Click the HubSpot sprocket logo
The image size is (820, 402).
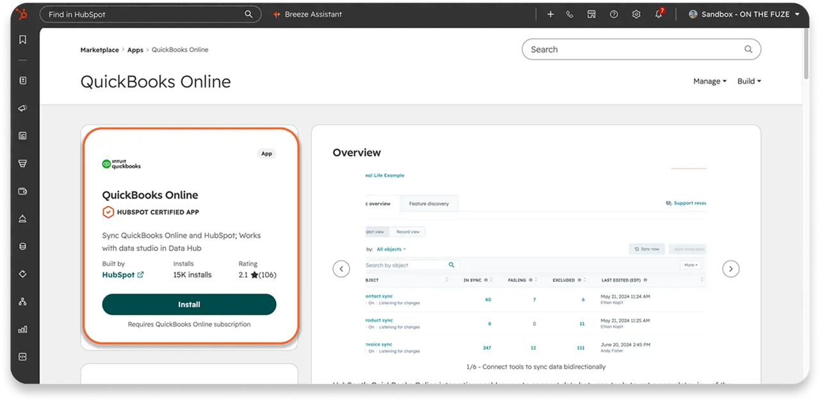point(22,14)
